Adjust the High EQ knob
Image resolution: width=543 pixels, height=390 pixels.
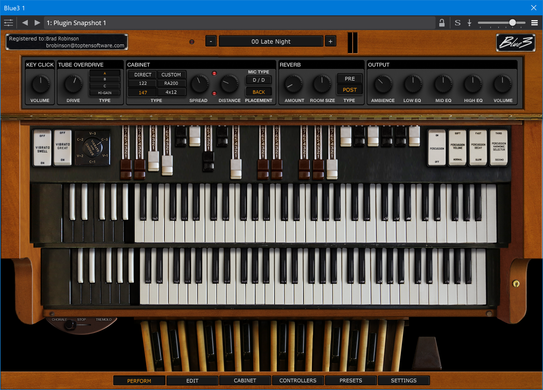pyautogui.click(x=473, y=84)
